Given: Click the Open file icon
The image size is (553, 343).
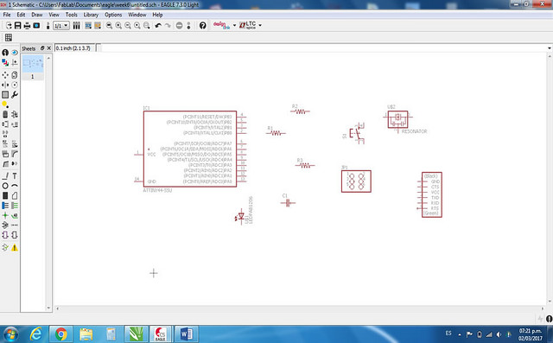Looking at the screenshot, I should 9,25.
